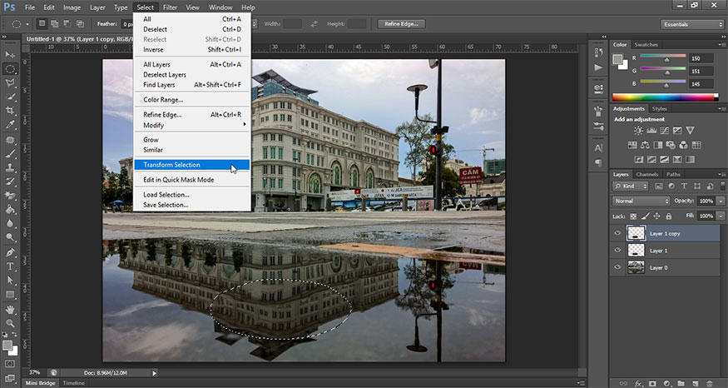The image size is (728, 388).
Task: Delete layer with the trash icon
Action: [x=709, y=383]
